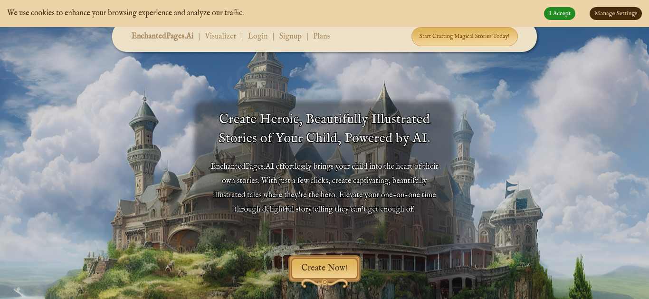
Task: Open the Visualizer nav link
Action: (x=220, y=36)
